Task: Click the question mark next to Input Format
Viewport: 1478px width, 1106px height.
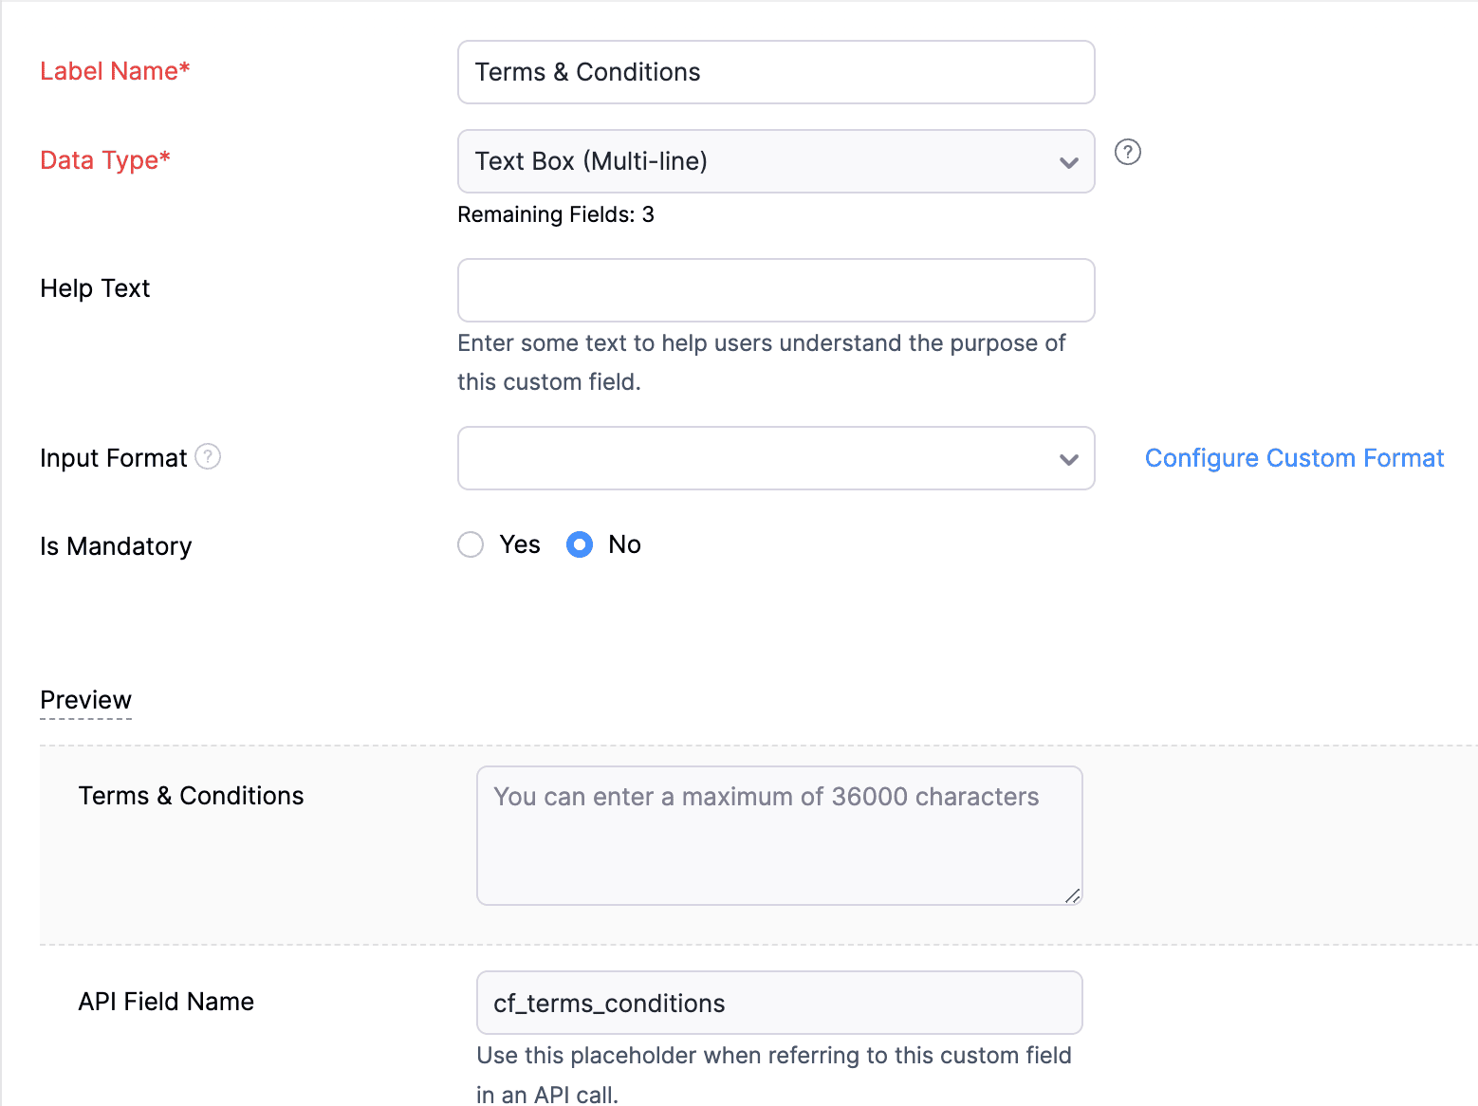Action: [208, 457]
